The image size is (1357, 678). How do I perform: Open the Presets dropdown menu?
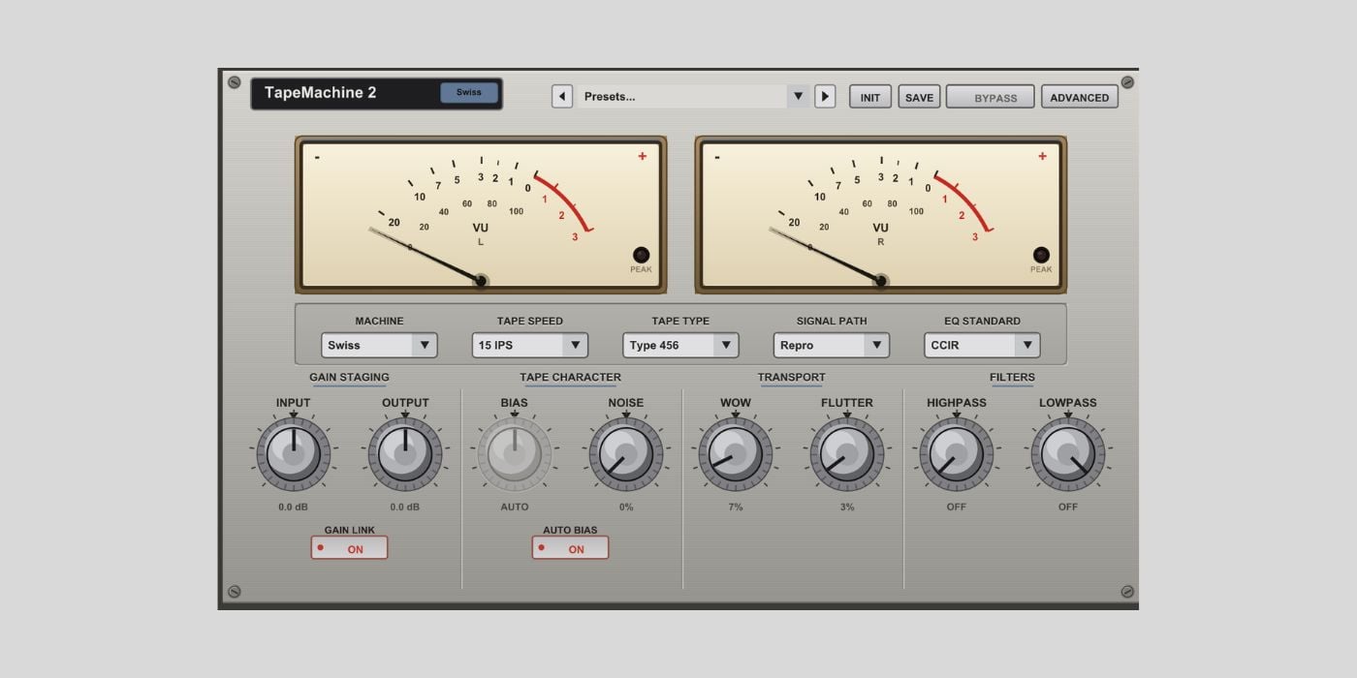[694, 96]
